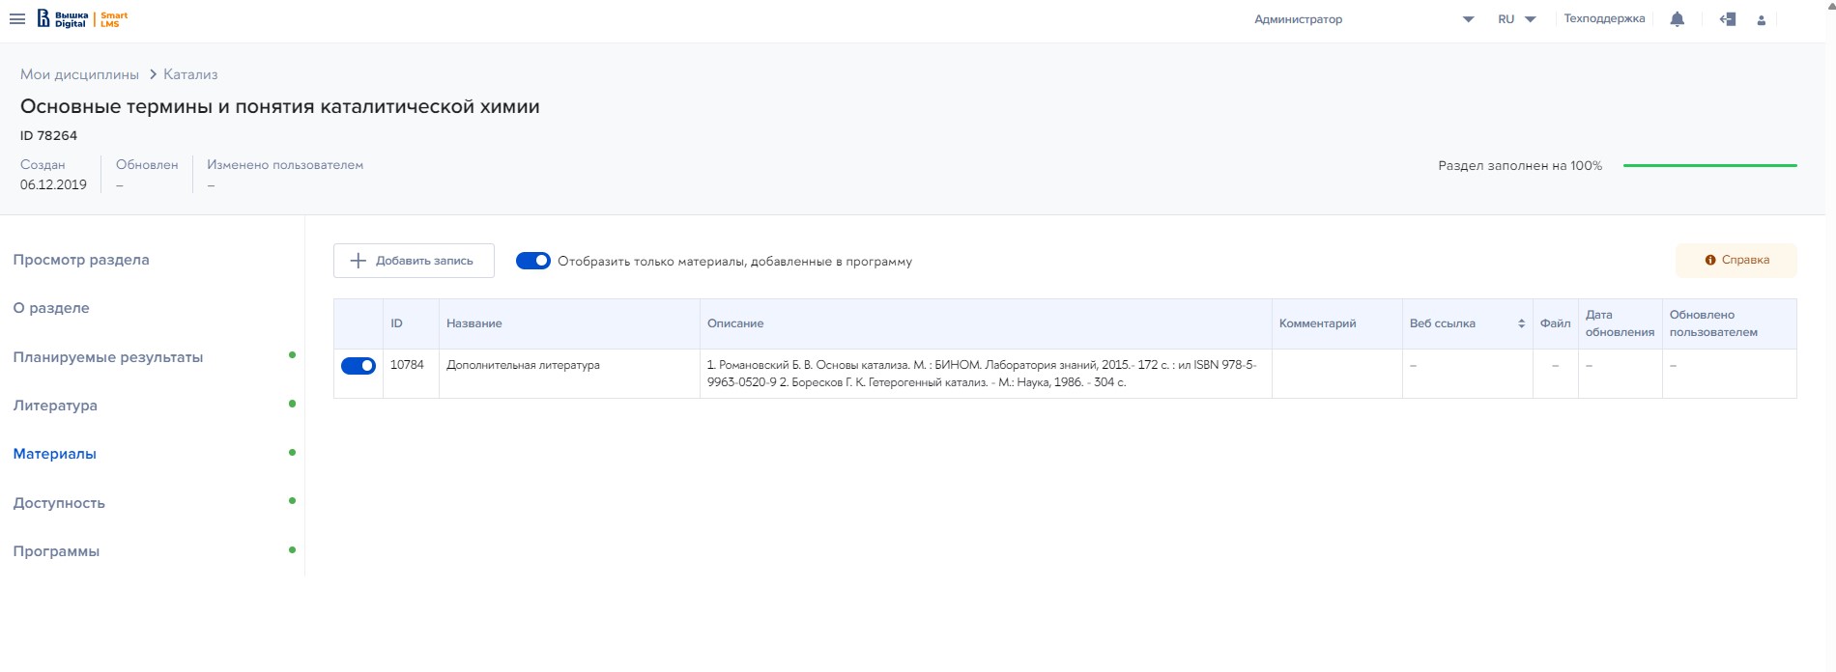Toggle display only materials added to program
This screenshot has width=1836, height=672.
pos(532,261)
